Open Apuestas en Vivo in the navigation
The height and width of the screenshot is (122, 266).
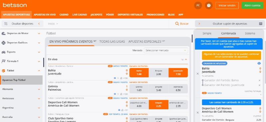click(x=45, y=15)
